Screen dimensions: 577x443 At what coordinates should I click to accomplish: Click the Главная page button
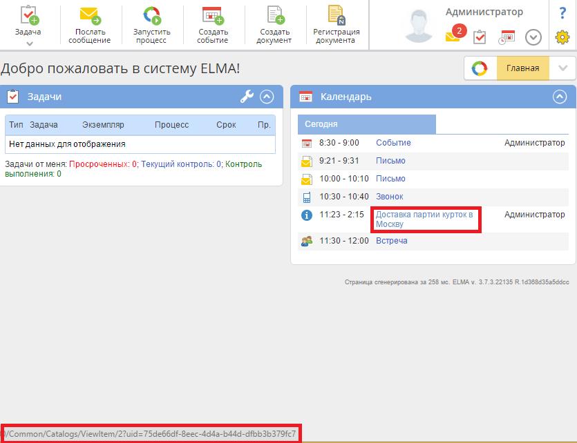point(522,68)
